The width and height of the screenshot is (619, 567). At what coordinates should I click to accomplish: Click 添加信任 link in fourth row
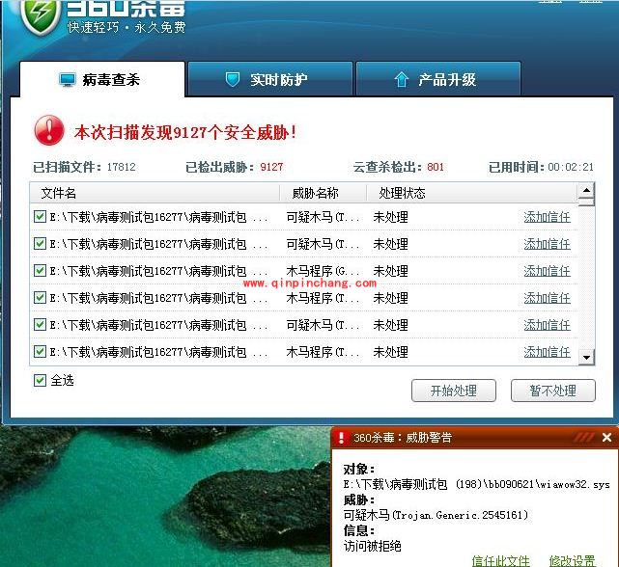pos(548,298)
